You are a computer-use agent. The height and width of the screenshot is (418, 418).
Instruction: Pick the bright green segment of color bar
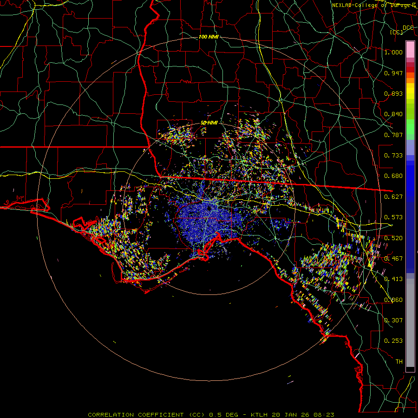(410, 127)
